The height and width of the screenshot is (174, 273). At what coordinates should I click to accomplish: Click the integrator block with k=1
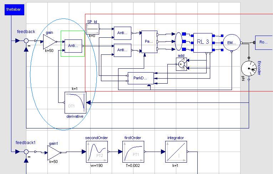(x=176, y=152)
